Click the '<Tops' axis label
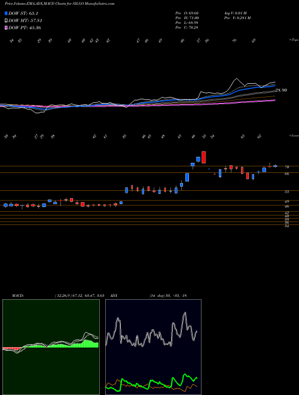Image resolution: width=299 pixels, height=395 pixels. 294,40
